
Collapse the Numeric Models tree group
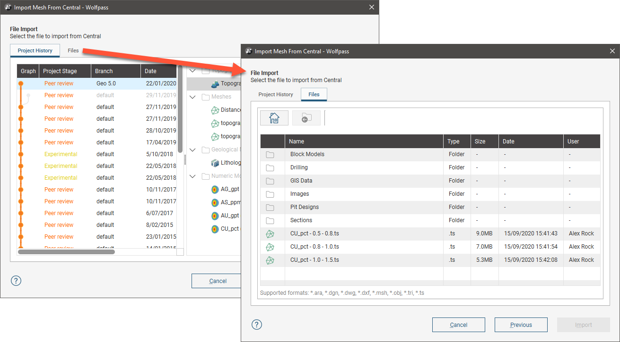pyautogui.click(x=192, y=176)
